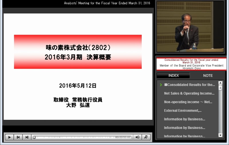Click the 00:00/00:00 time display
The height and width of the screenshot is (145, 229).
[x=123, y=137]
